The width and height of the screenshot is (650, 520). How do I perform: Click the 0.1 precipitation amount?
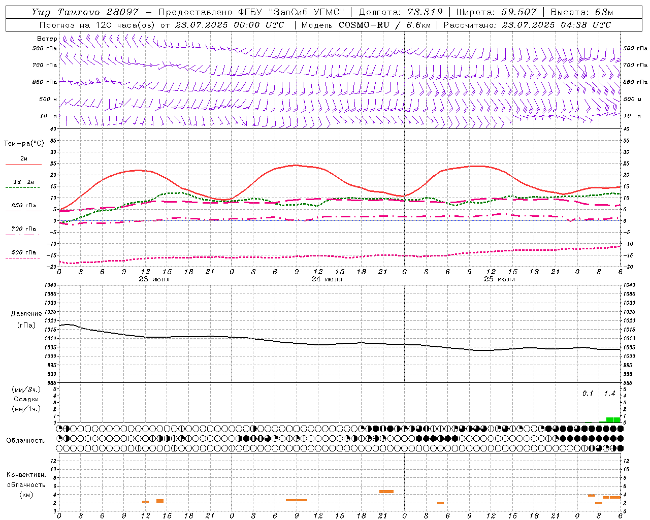[588, 394]
